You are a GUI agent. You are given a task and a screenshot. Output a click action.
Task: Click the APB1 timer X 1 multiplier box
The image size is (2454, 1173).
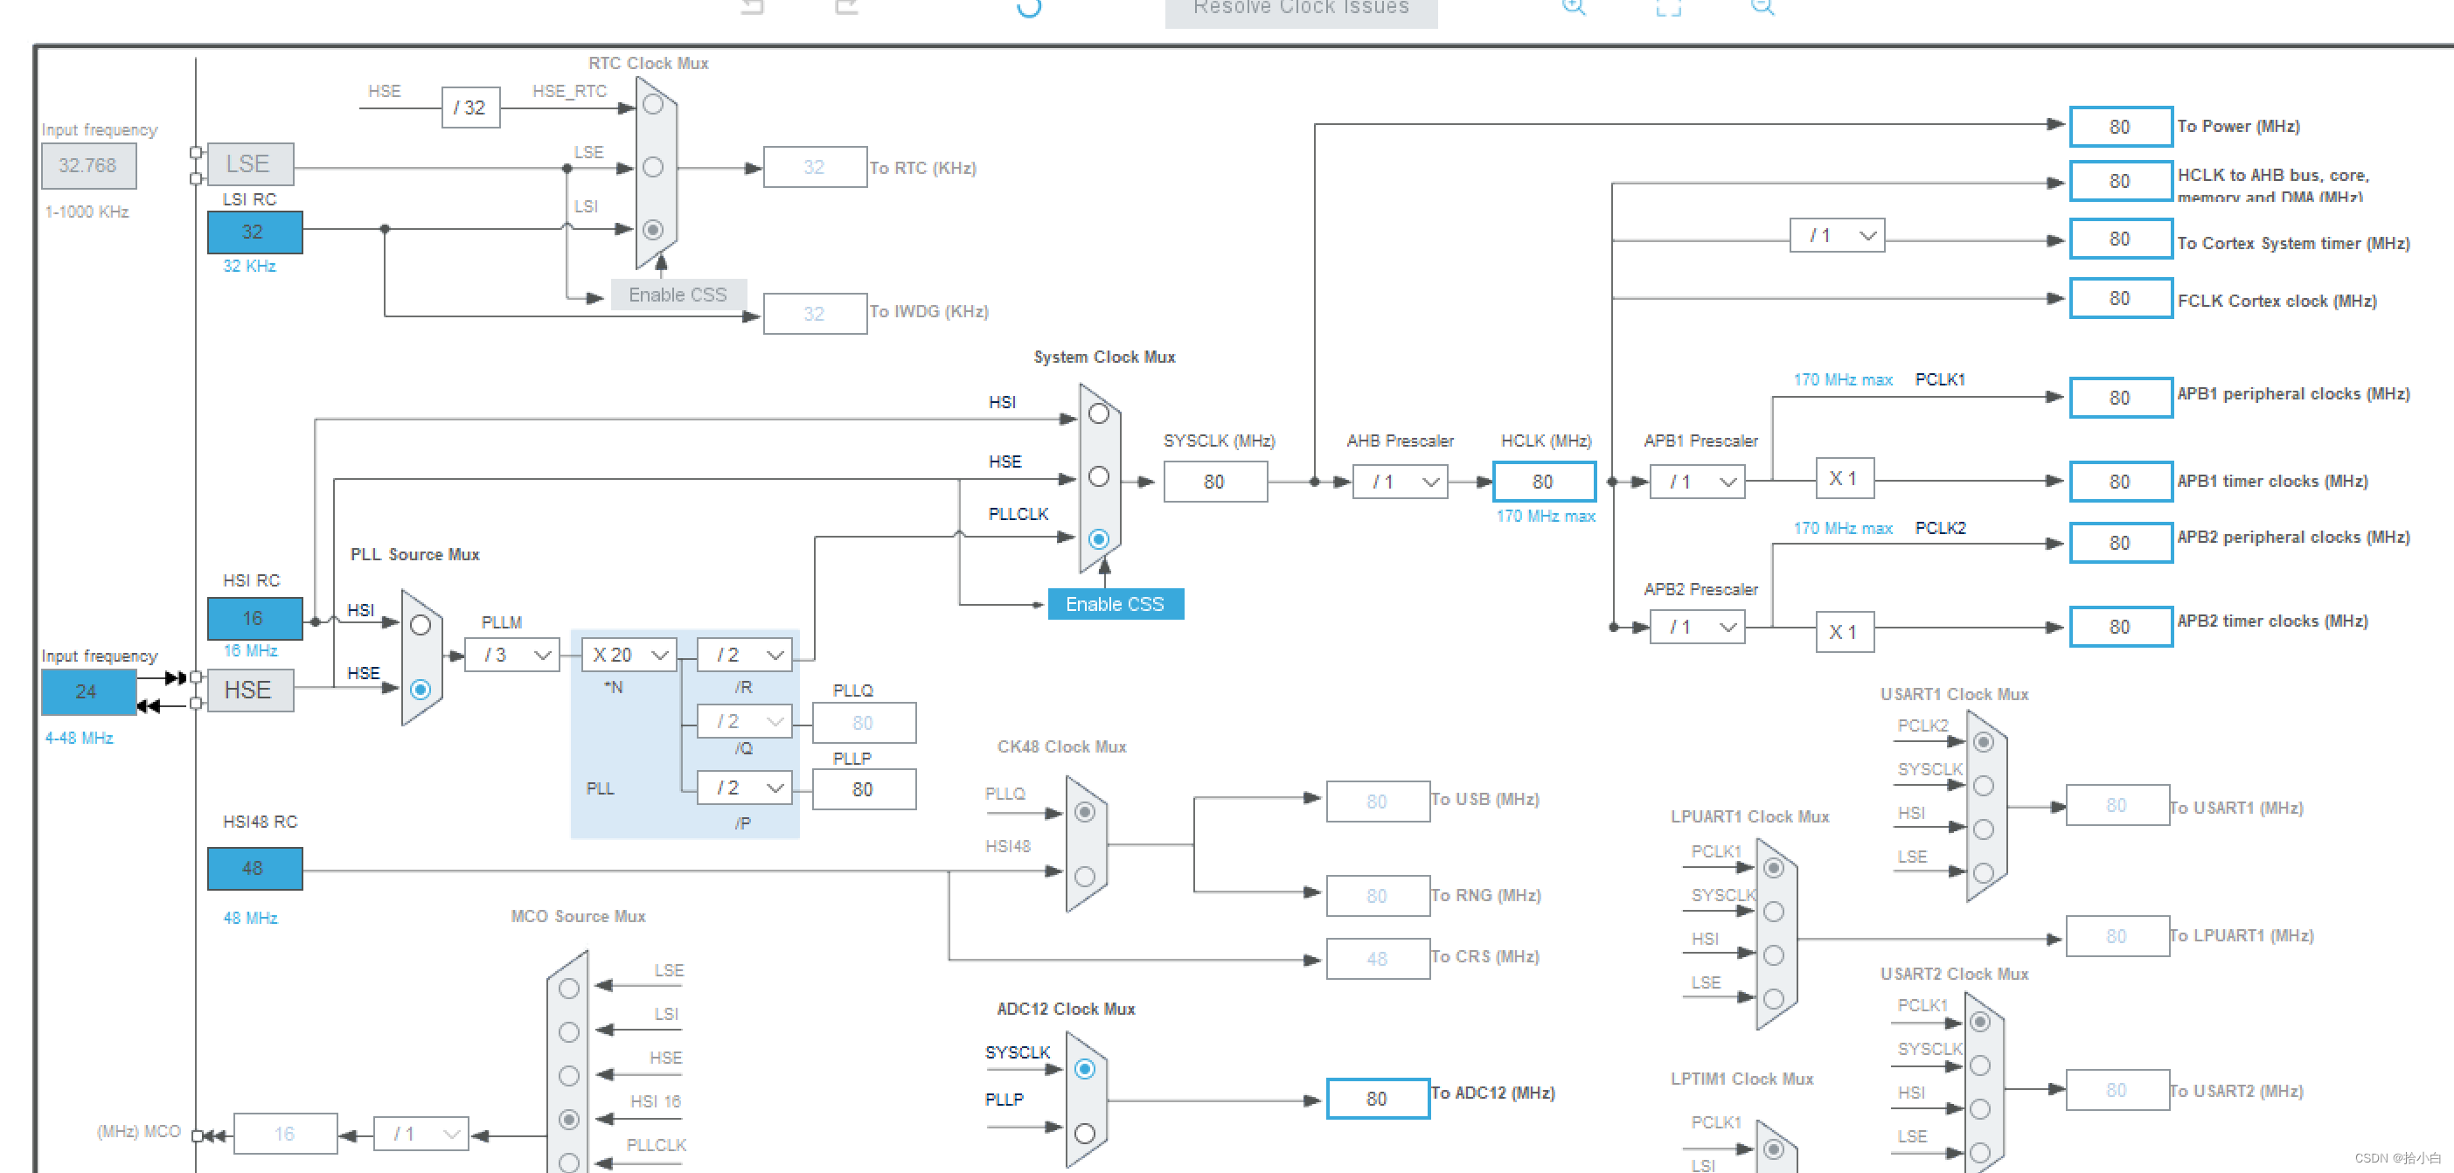click(1845, 479)
